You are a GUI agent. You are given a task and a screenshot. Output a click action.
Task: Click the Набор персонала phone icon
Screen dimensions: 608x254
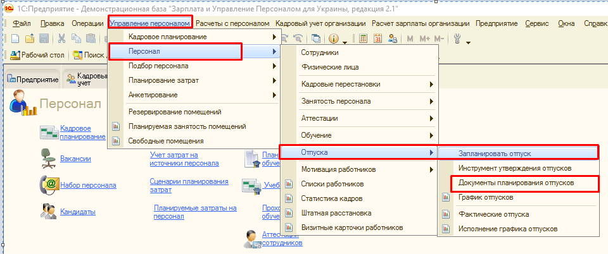pos(49,184)
